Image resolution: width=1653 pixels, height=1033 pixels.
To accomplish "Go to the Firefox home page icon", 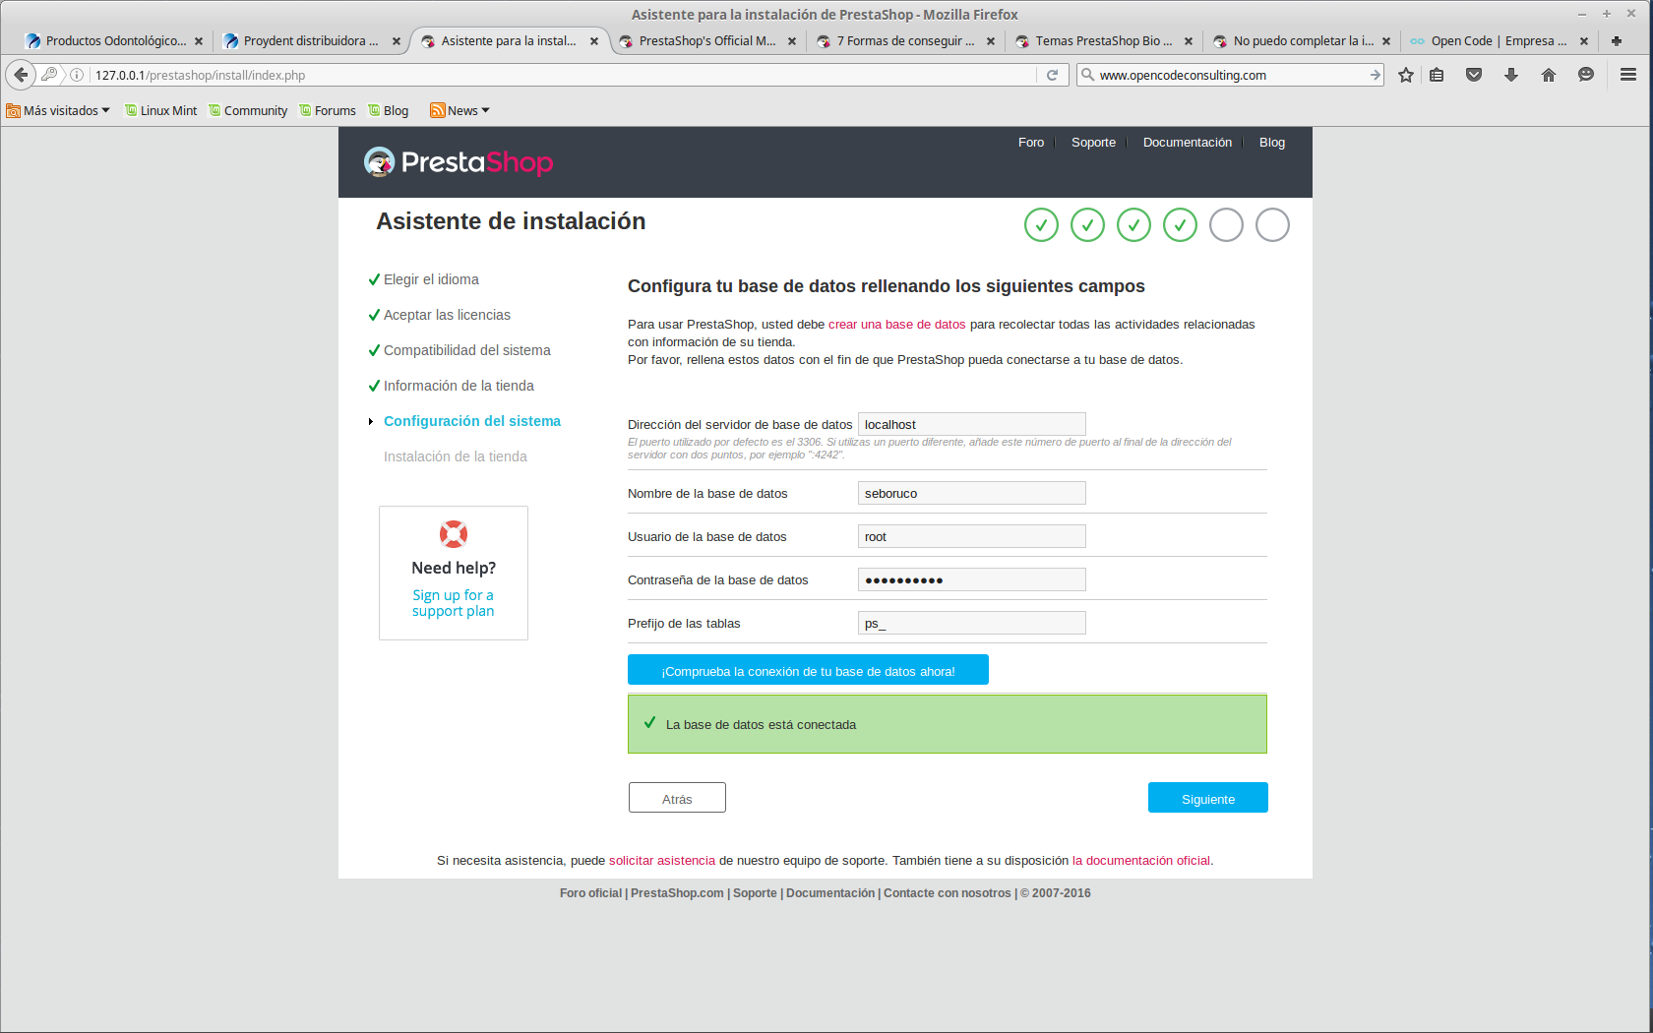I will pyautogui.click(x=1549, y=75).
